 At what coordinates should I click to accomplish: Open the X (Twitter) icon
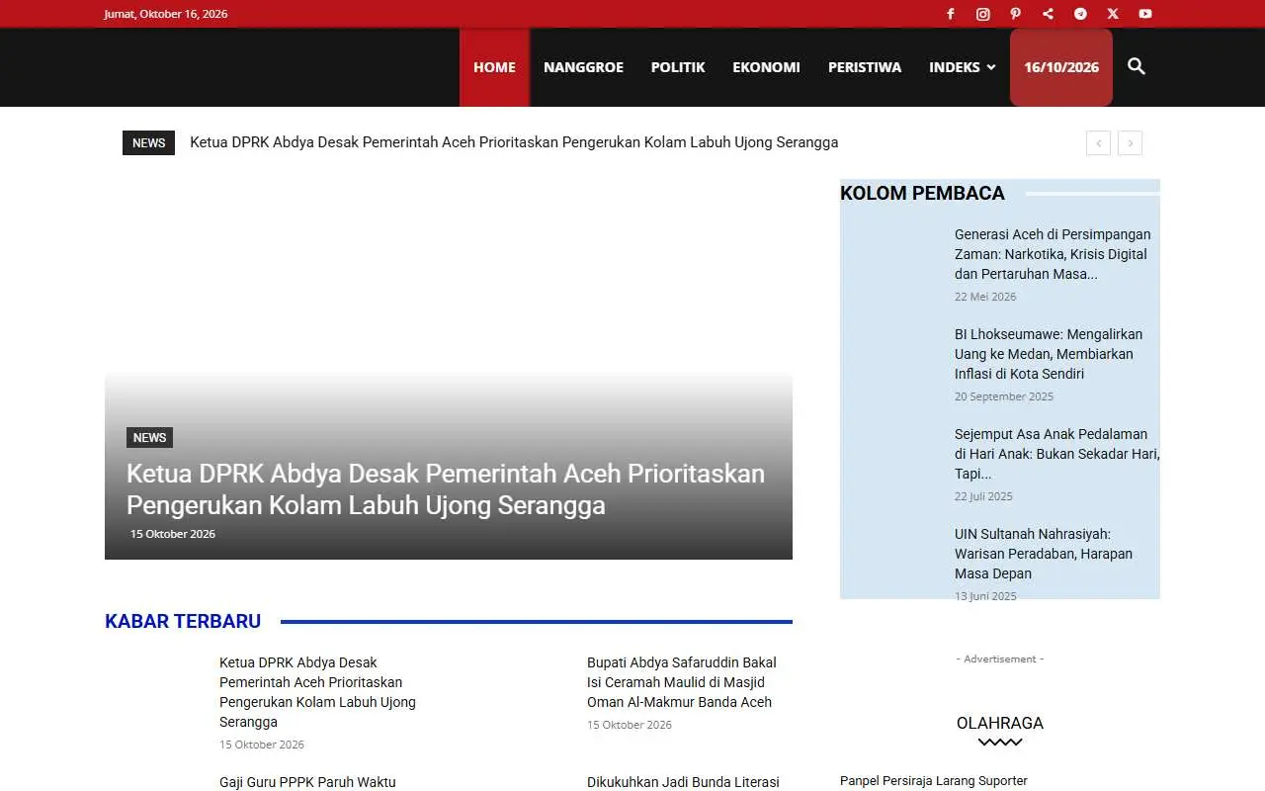click(1113, 14)
